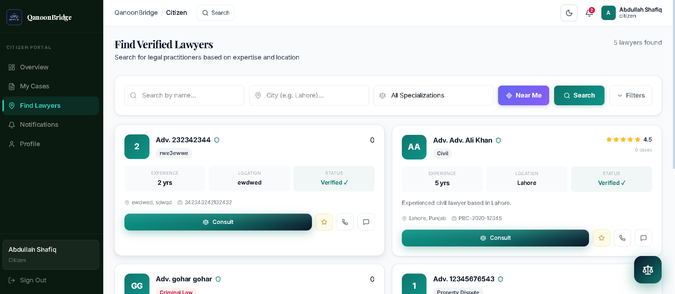The image size is (675, 294).
Task: Click the verified shield next to gohar gohar
Action: pos(218,279)
